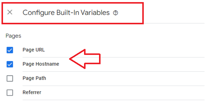
Task: Select the Page Hostname label text
Action: point(41,64)
